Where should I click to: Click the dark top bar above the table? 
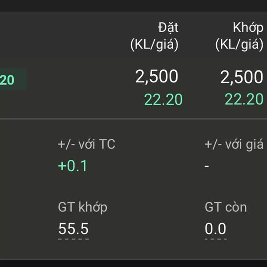click(133, 6)
